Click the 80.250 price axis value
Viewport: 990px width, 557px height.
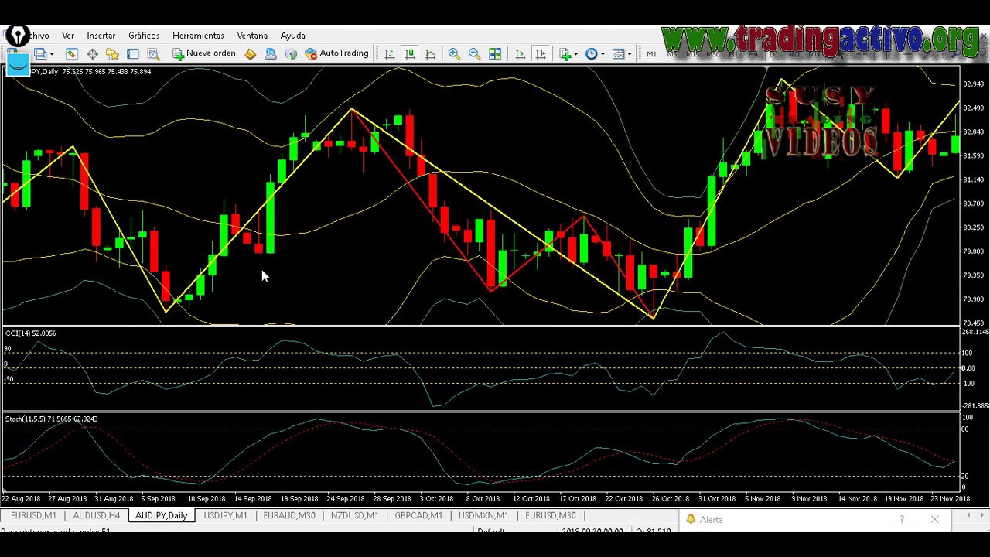972,227
